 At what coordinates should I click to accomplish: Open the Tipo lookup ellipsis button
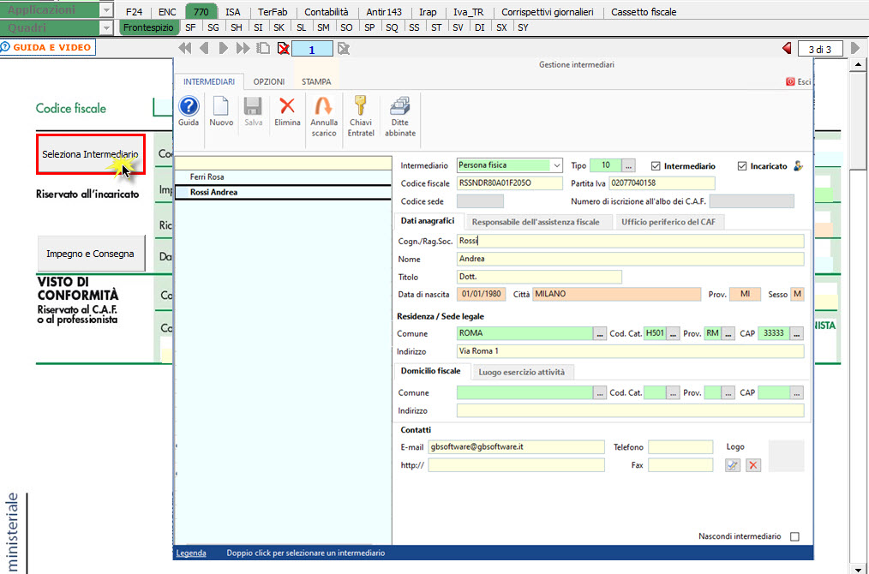(x=628, y=165)
